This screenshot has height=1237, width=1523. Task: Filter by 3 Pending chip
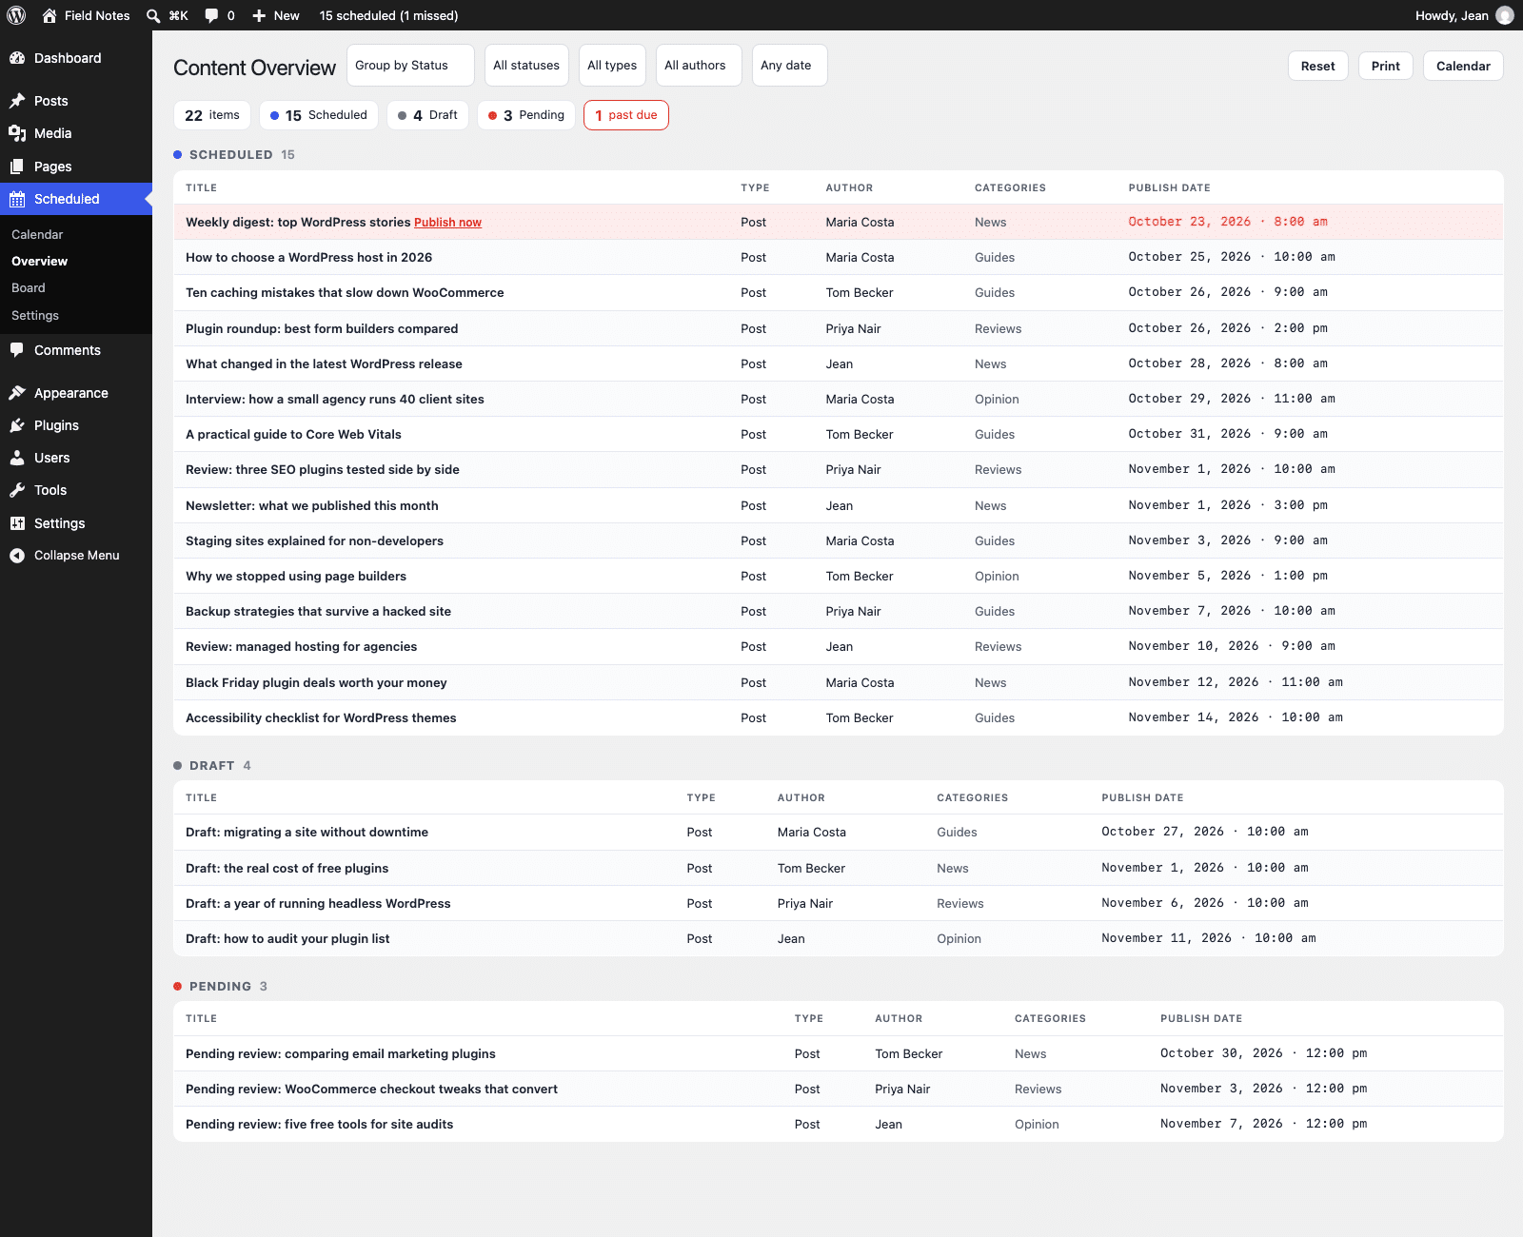pos(526,115)
